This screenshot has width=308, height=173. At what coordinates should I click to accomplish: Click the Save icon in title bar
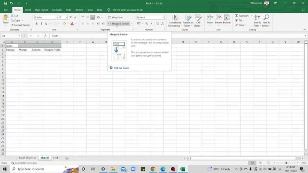[x=5, y=3]
